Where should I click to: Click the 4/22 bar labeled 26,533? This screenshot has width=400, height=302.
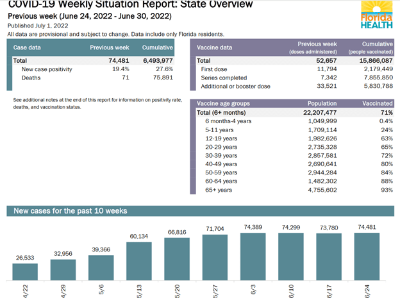coord(25,271)
